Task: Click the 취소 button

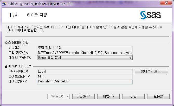Action: (x=133, y=96)
